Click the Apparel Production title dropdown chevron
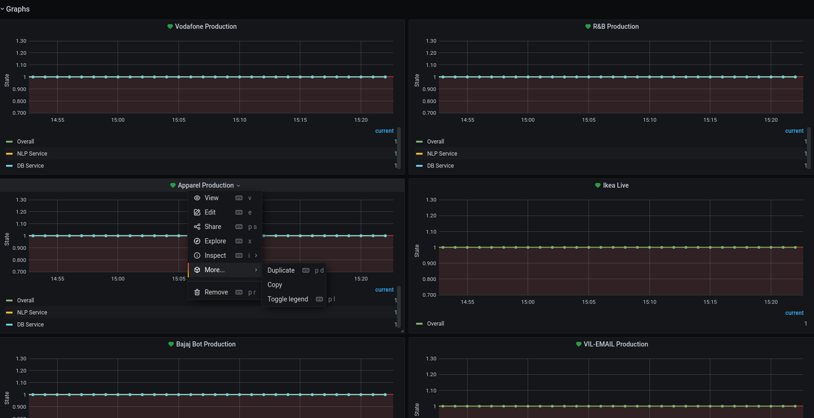This screenshot has width=814, height=418. pos(238,186)
